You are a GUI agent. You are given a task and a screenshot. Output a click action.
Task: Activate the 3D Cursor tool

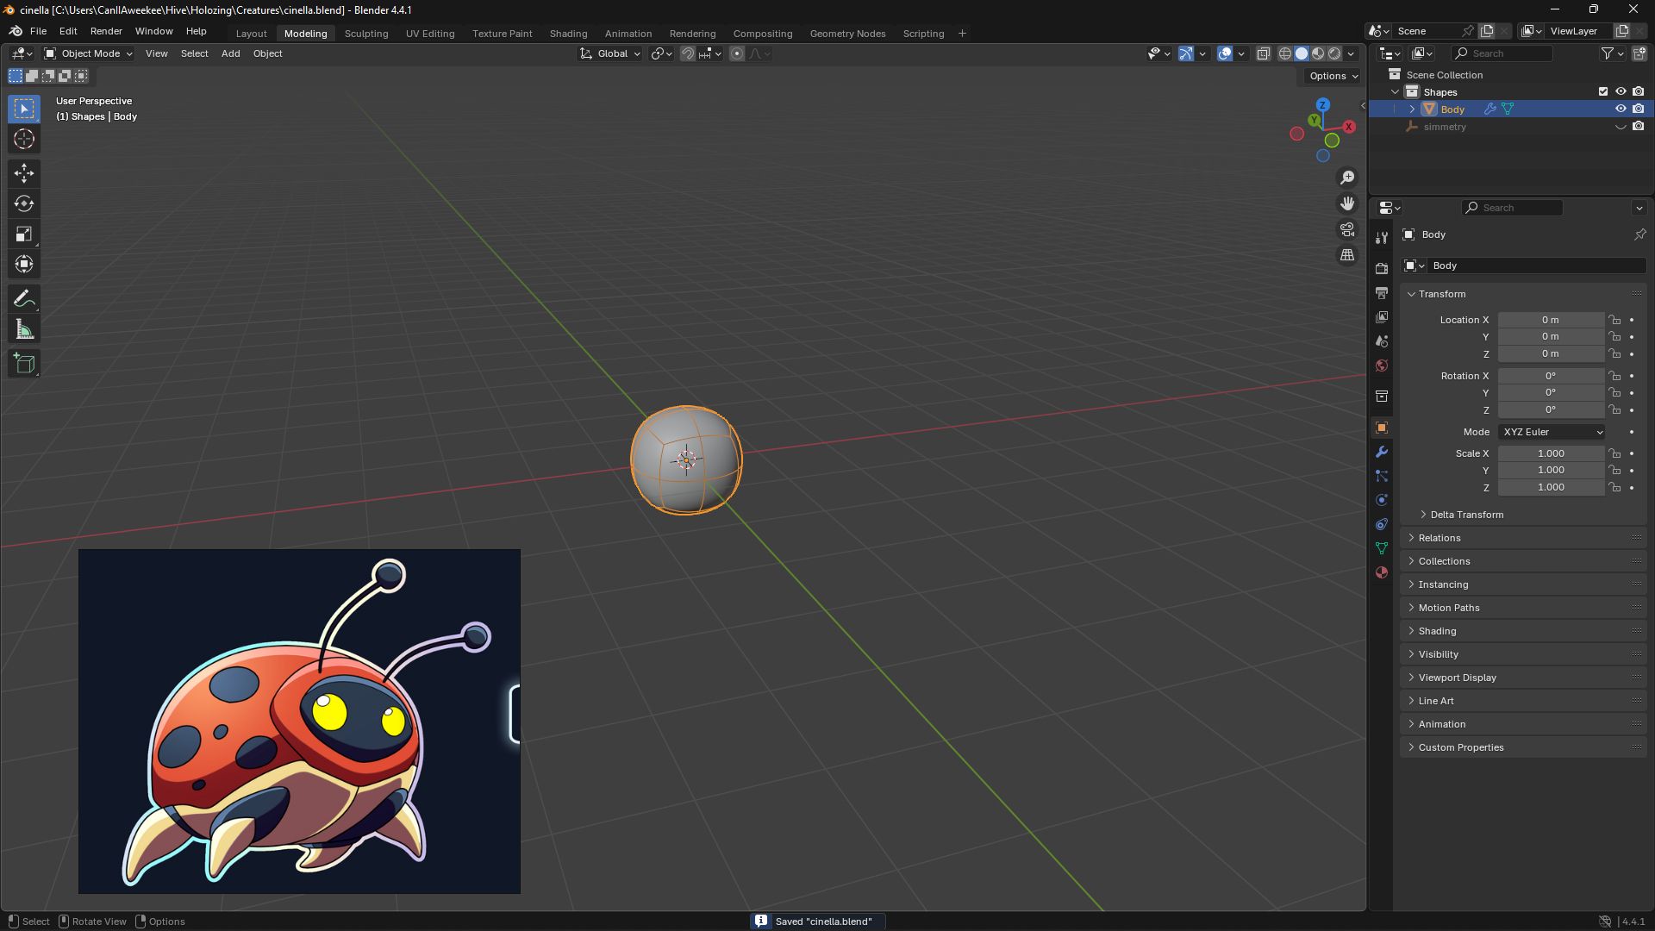pyautogui.click(x=24, y=139)
